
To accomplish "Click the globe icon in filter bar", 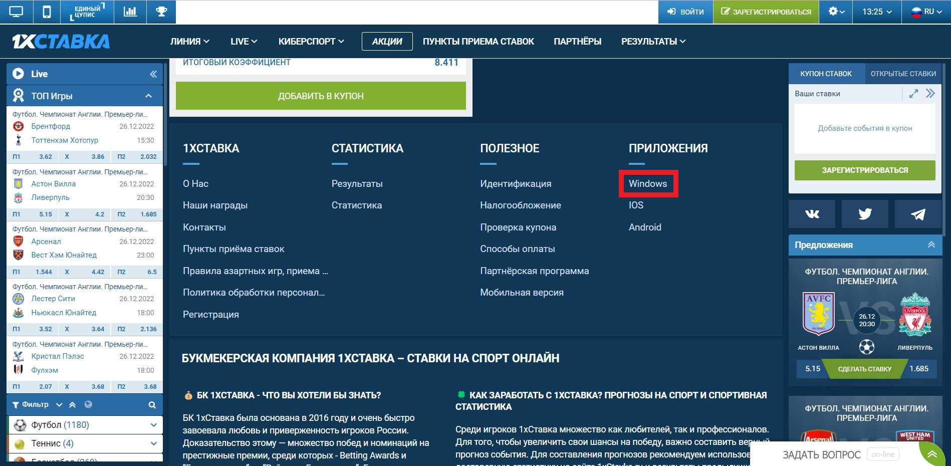I will click(x=88, y=404).
